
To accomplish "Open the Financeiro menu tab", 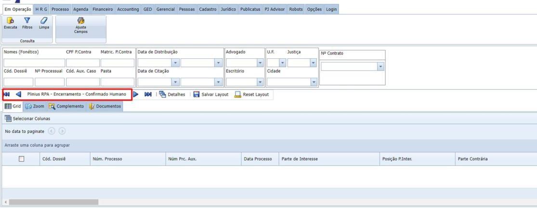I will 103,10.
